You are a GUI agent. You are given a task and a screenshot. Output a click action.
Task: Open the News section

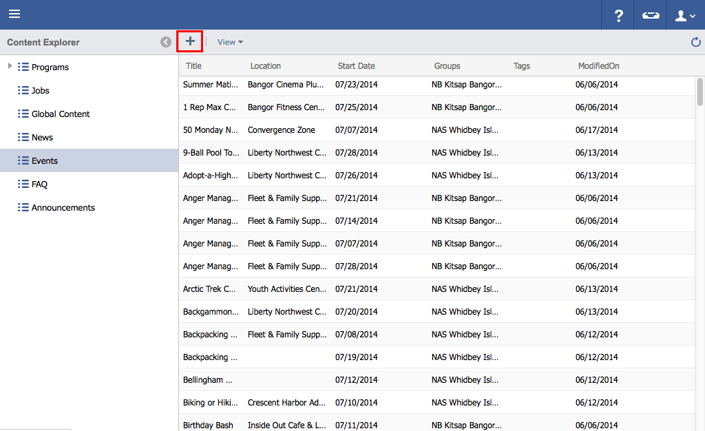click(42, 138)
